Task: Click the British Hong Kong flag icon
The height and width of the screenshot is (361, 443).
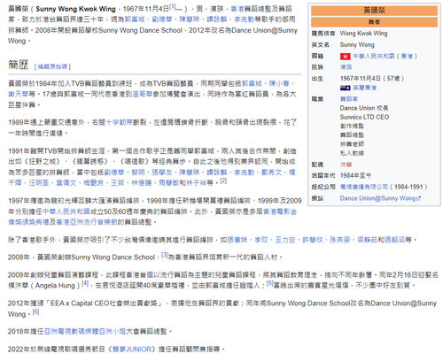Action: tap(345, 88)
